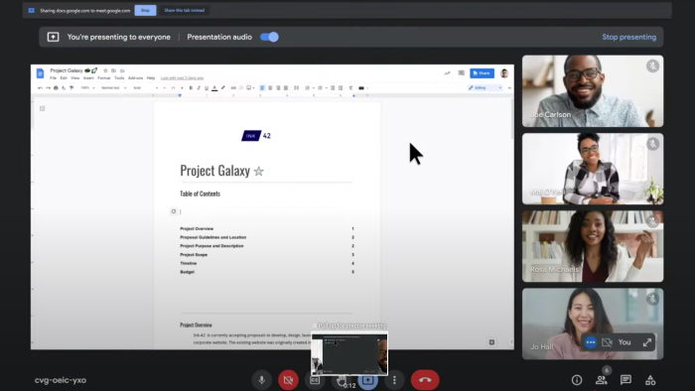695x391 pixels.
Task: Click the blue Share button in Docs
Action: pyautogui.click(x=482, y=73)
